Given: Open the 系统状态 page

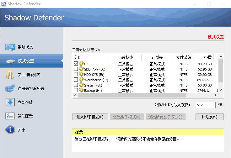Looking at the screenshot, I should click(32, 47).
